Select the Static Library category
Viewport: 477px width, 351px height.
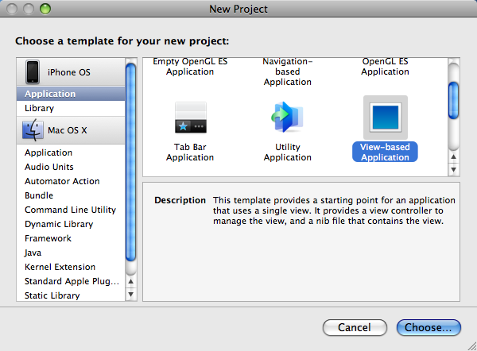pos(52,295)
